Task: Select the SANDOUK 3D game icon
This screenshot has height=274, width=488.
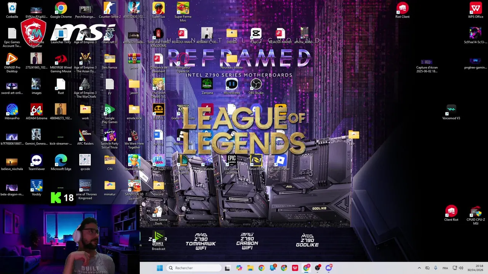Action: coord(134,190)
